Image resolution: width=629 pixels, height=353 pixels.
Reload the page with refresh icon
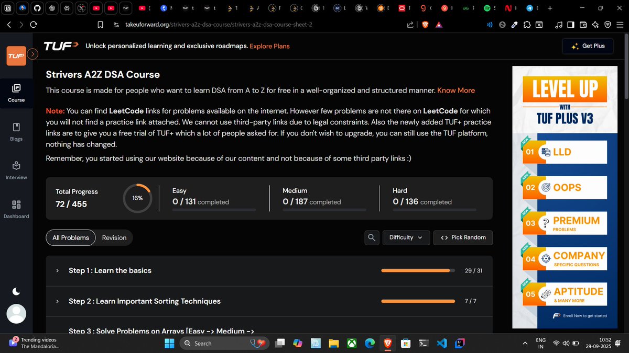(34, 25)
